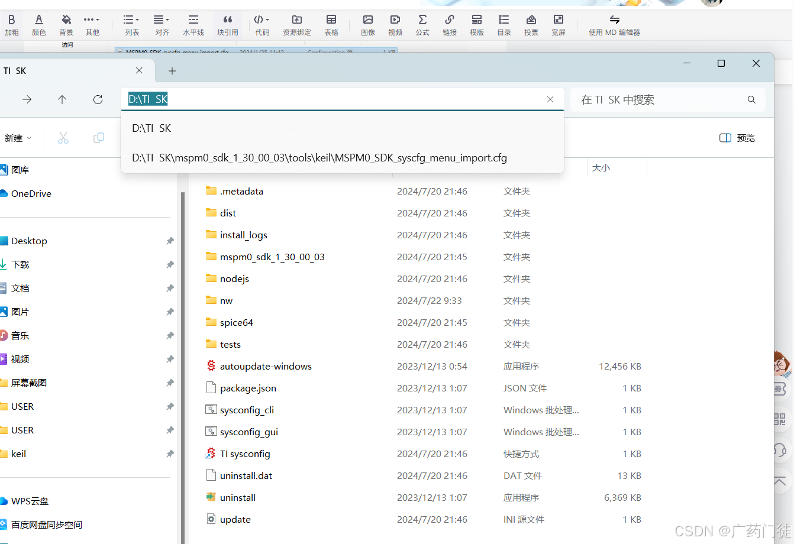This screenshot has width=794, height=544.
Task: Click the refresh button in Explorer
Action: (x=98, y=100)
